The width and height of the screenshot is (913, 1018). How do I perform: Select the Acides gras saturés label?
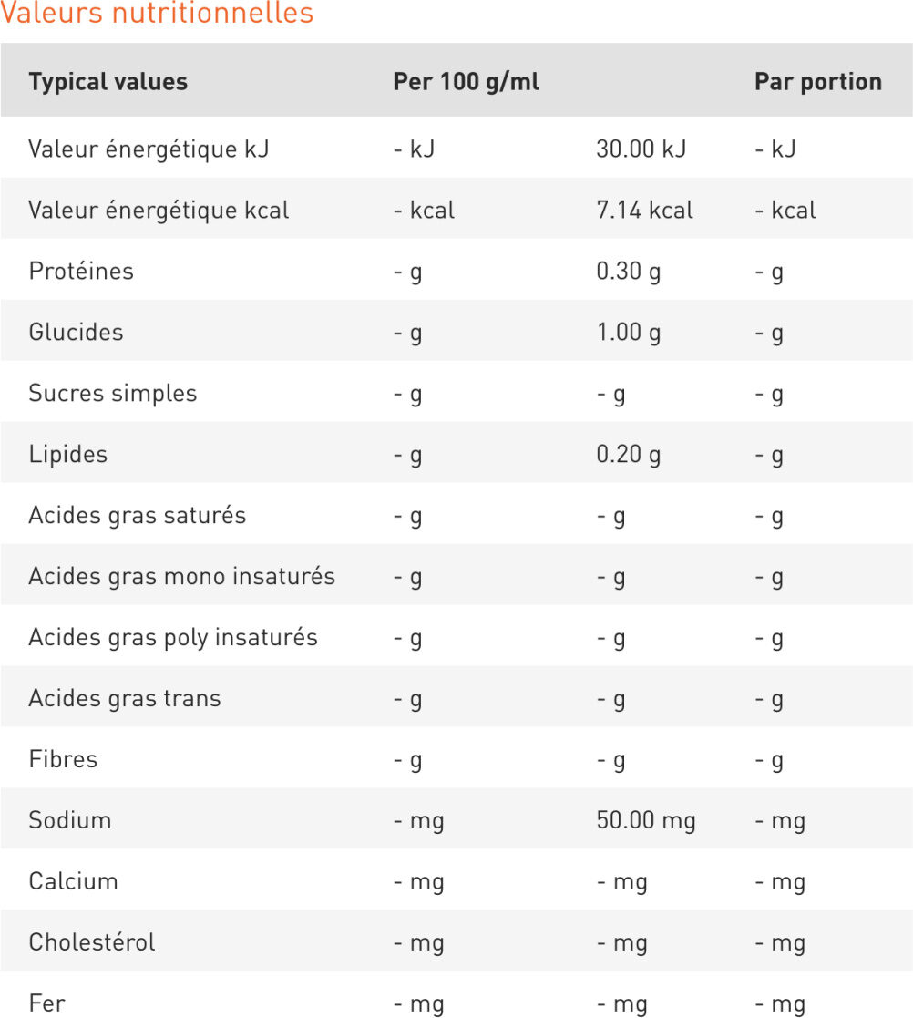click(x=137, y=516)
